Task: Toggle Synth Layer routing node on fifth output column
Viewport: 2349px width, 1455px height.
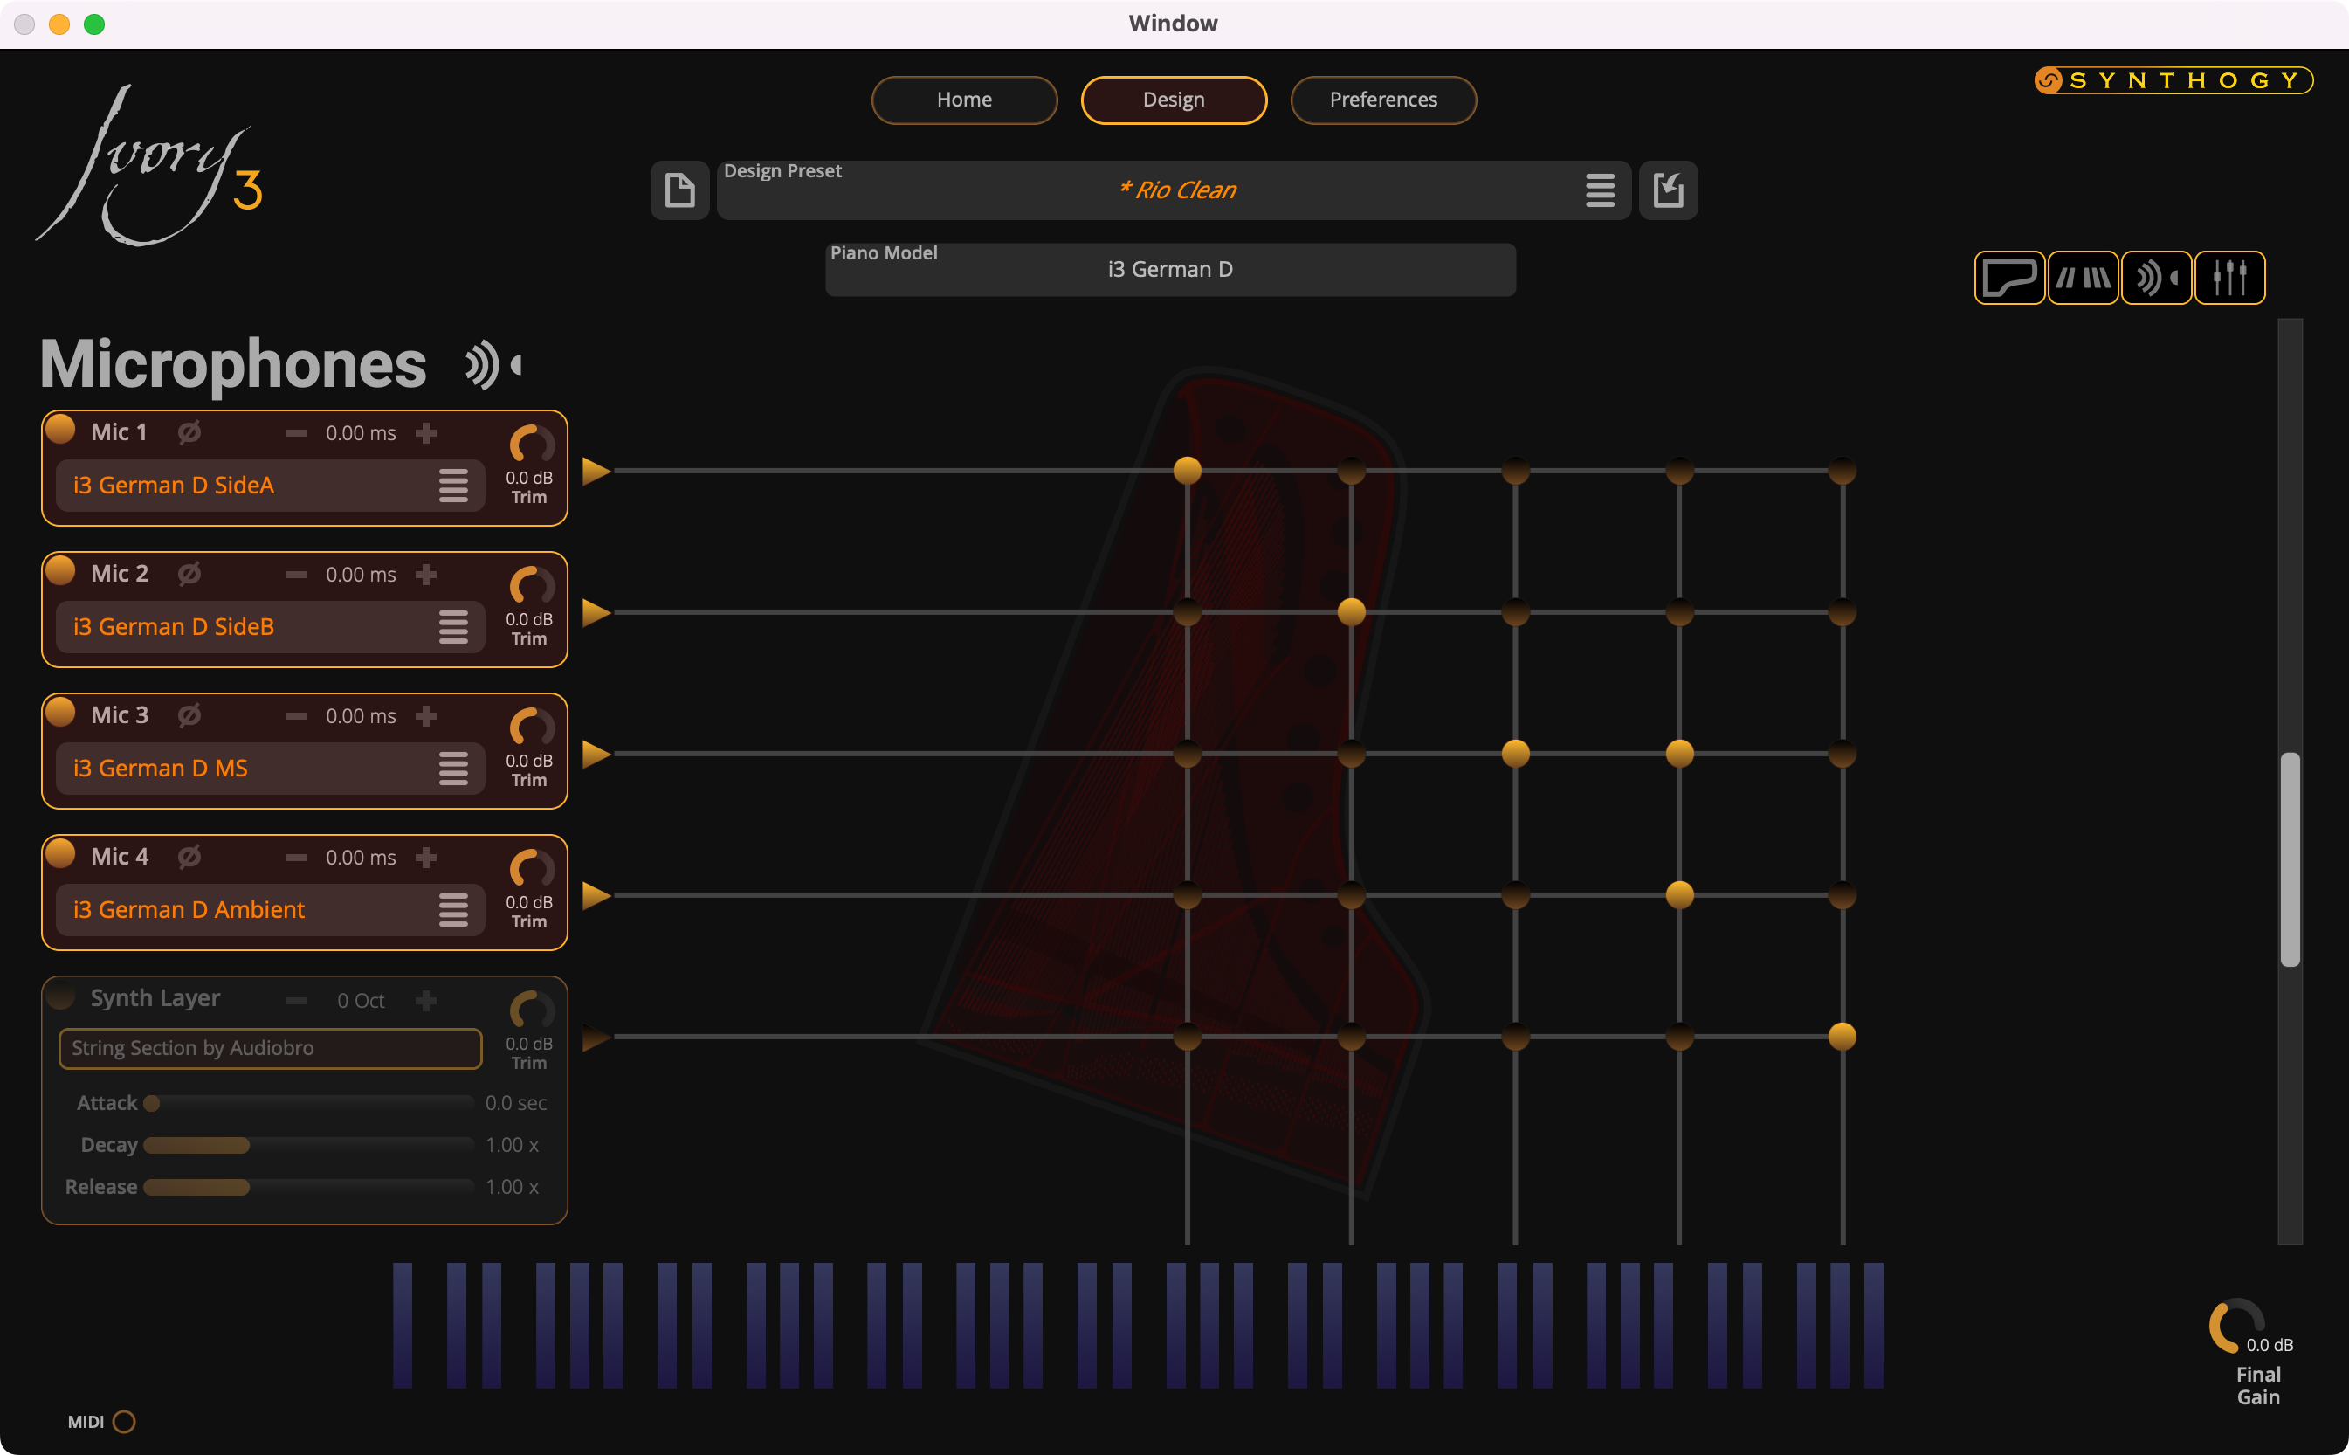Action: point(1842,1037)
